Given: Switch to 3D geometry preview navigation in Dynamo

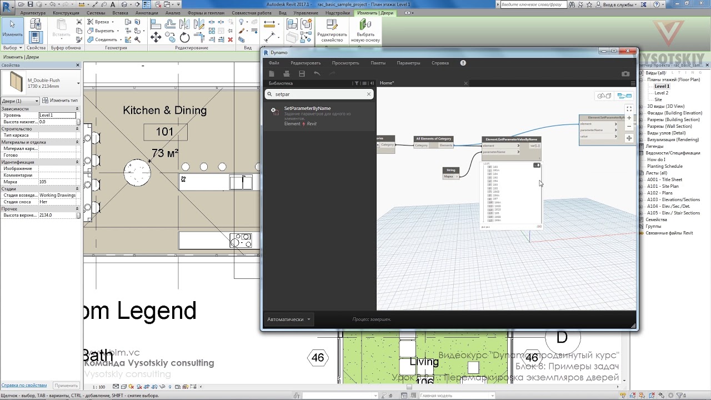Looking at the screenshot, I should click(604, 96).
